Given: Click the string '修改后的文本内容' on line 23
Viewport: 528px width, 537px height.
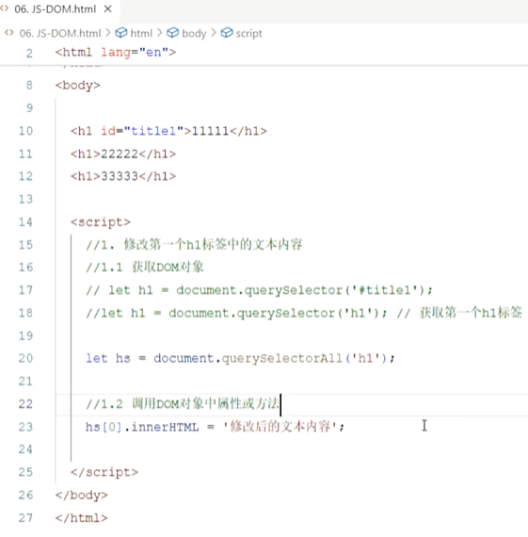Looking at the screenshot, I should point(280,427).
